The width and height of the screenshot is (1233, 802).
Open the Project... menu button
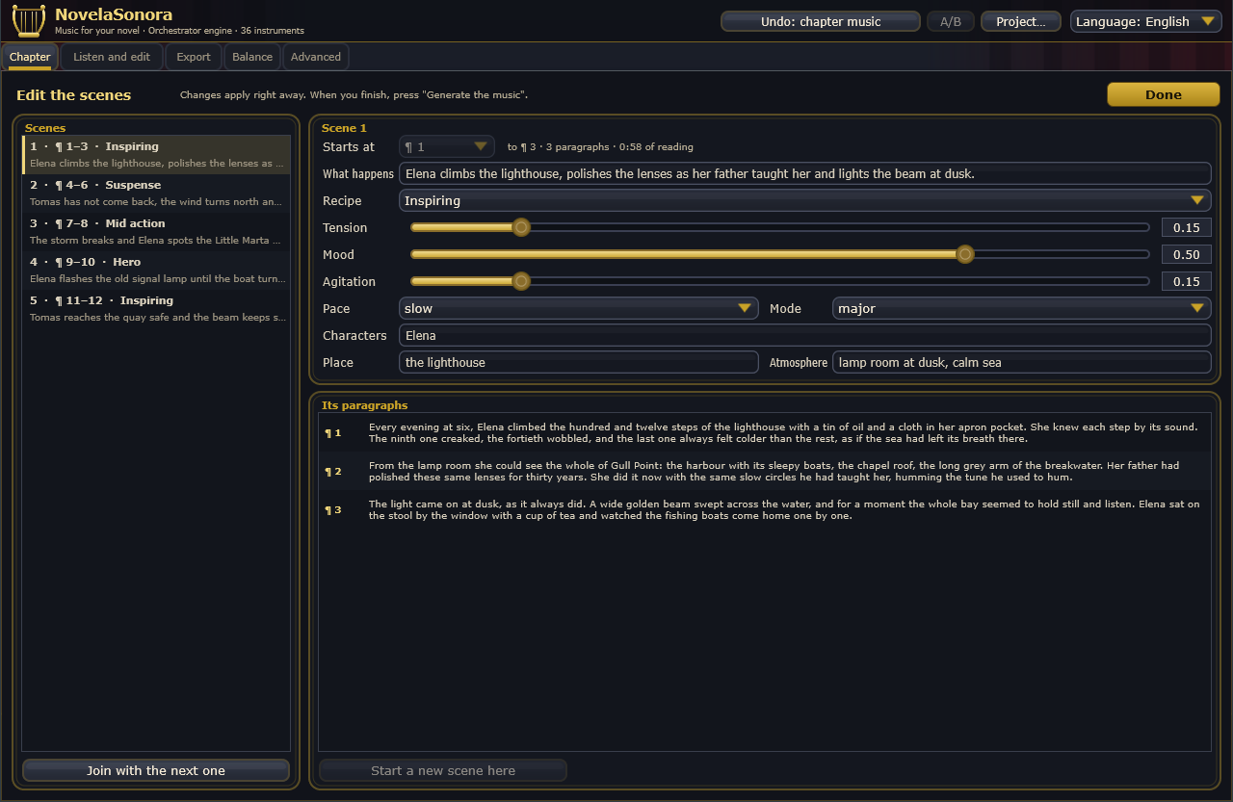pyautogui.click(x=1021, y=21)
